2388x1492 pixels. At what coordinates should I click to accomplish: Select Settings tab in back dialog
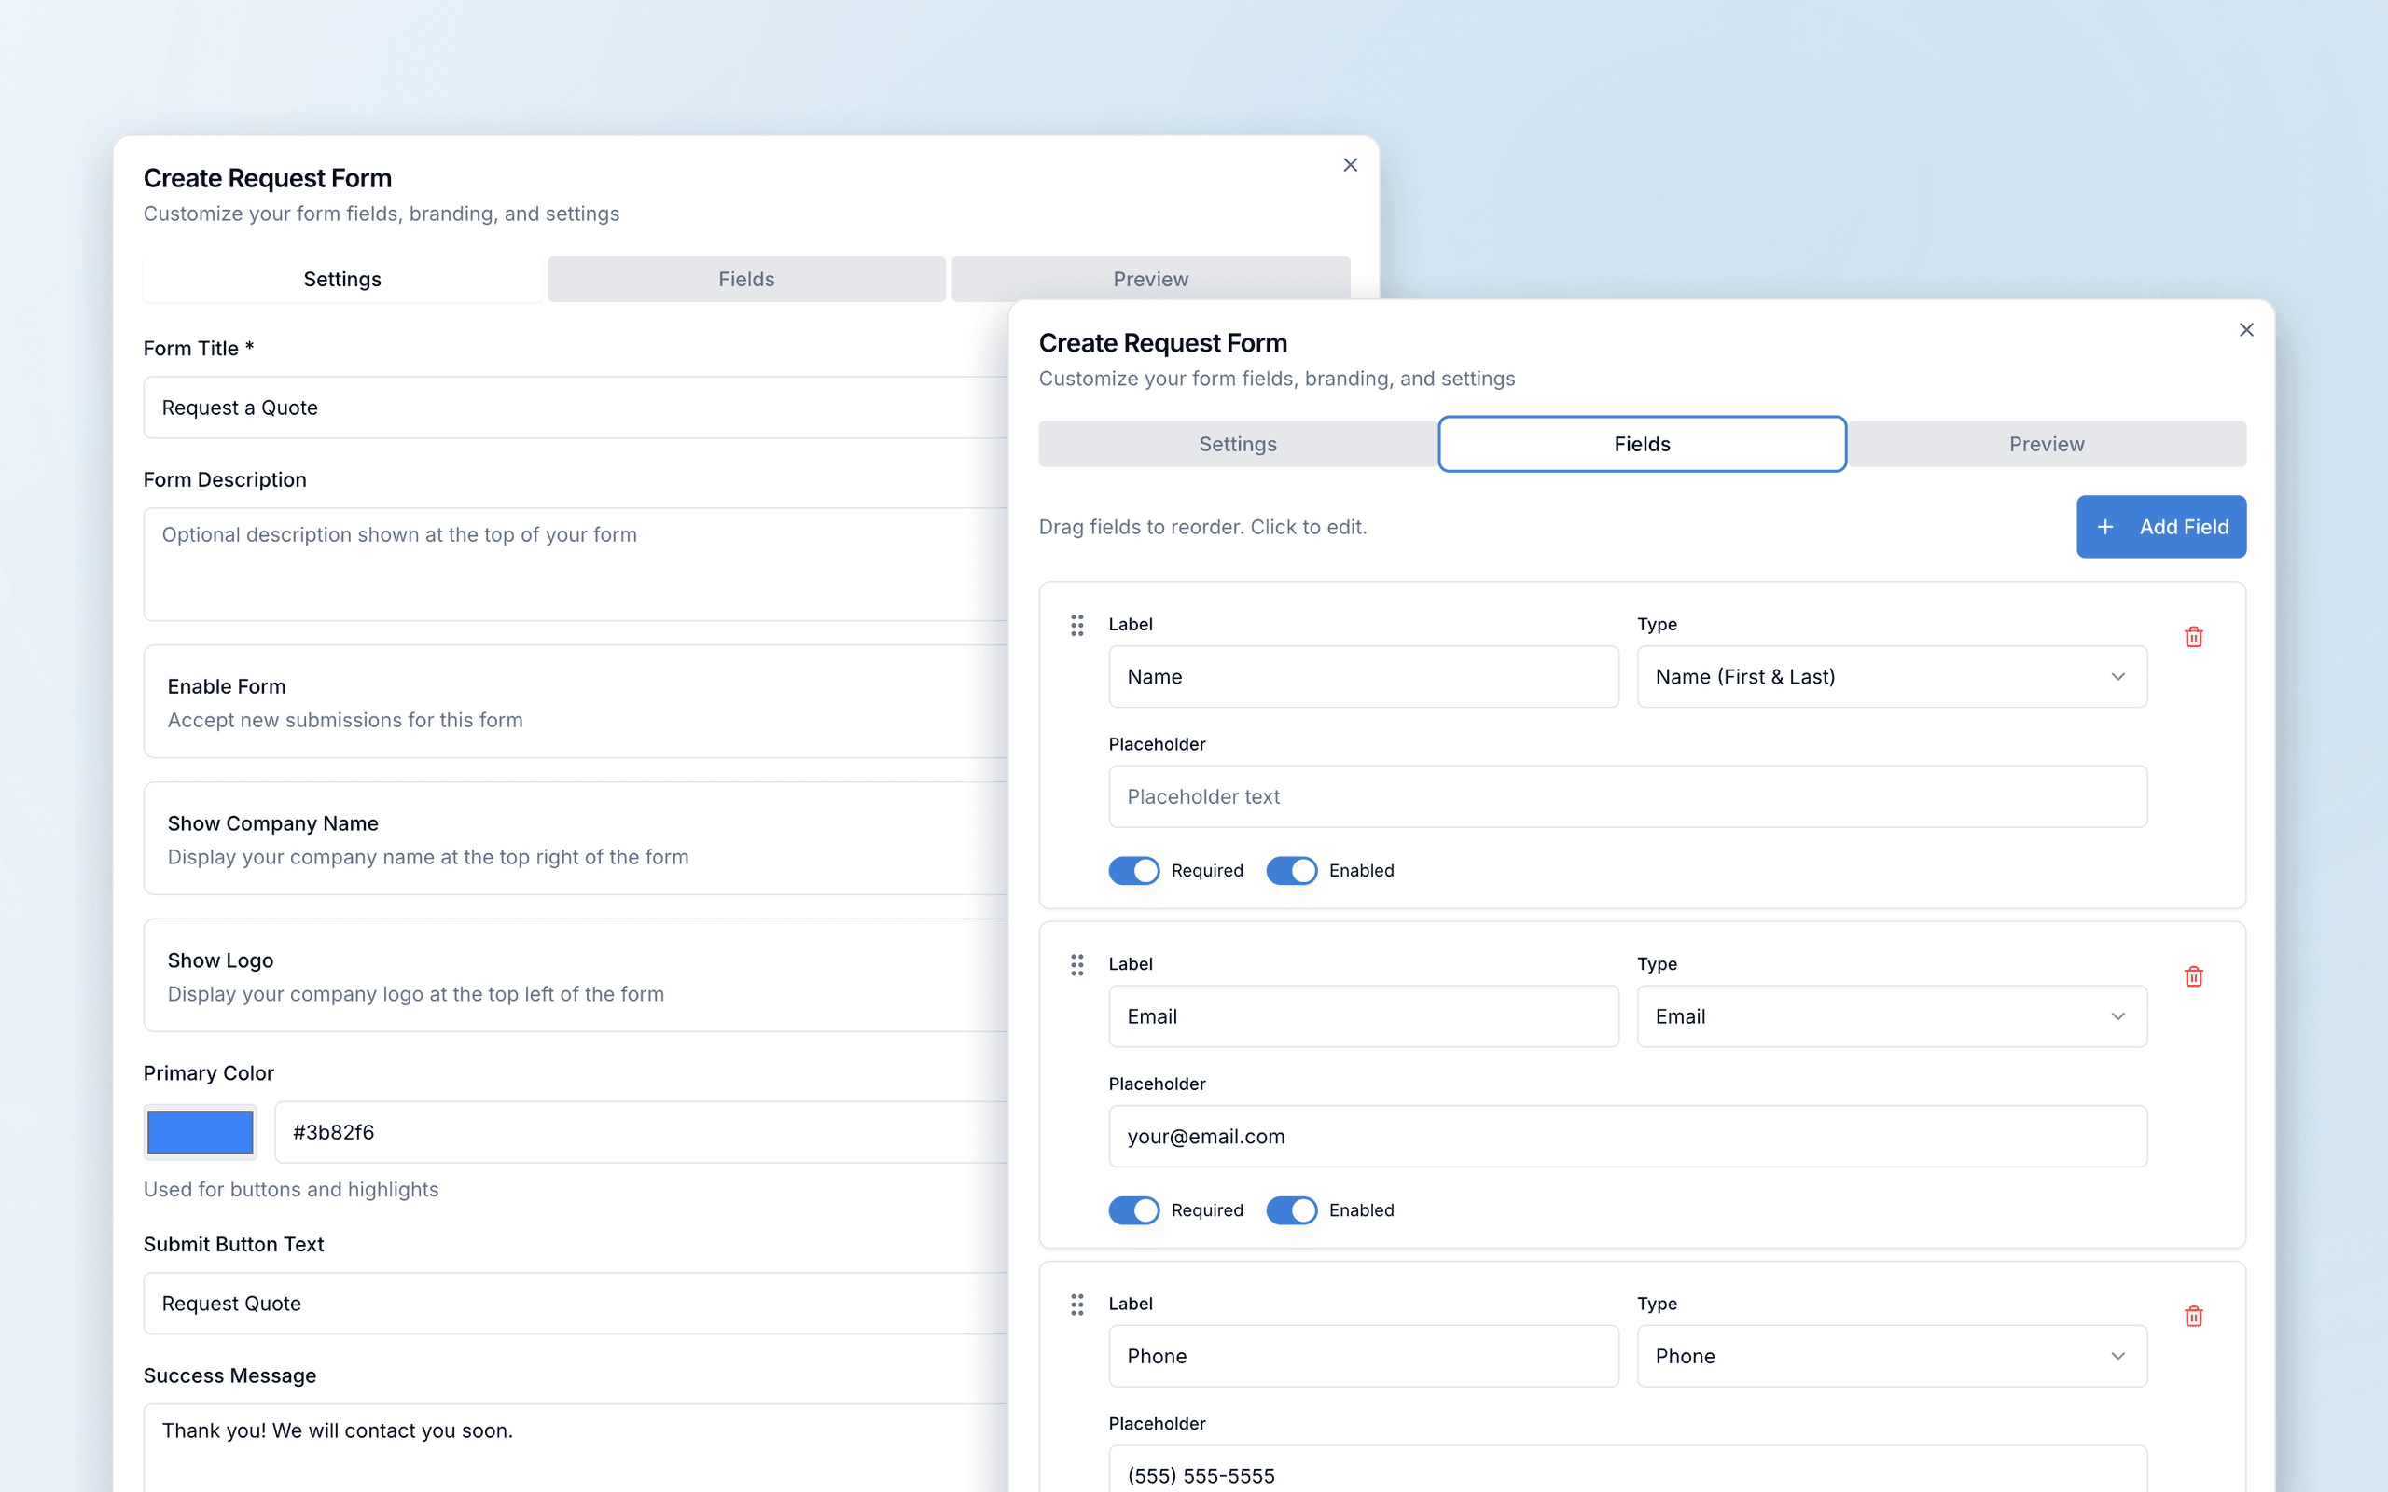pos(342,279)
